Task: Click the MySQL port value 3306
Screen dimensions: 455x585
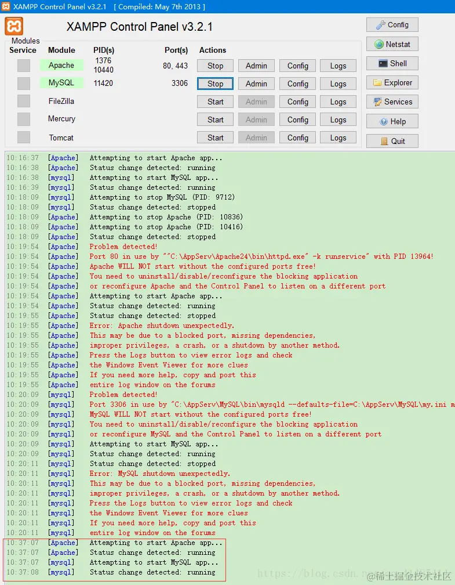Action: (x=180, y=83)
